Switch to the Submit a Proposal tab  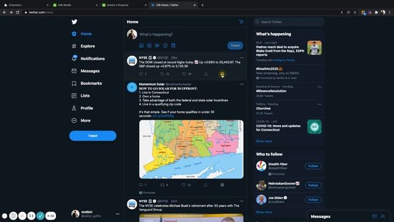click(x=124, y=5)
